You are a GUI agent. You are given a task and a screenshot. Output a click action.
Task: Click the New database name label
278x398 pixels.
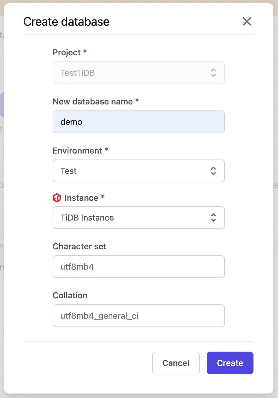(x=93, y=101)
